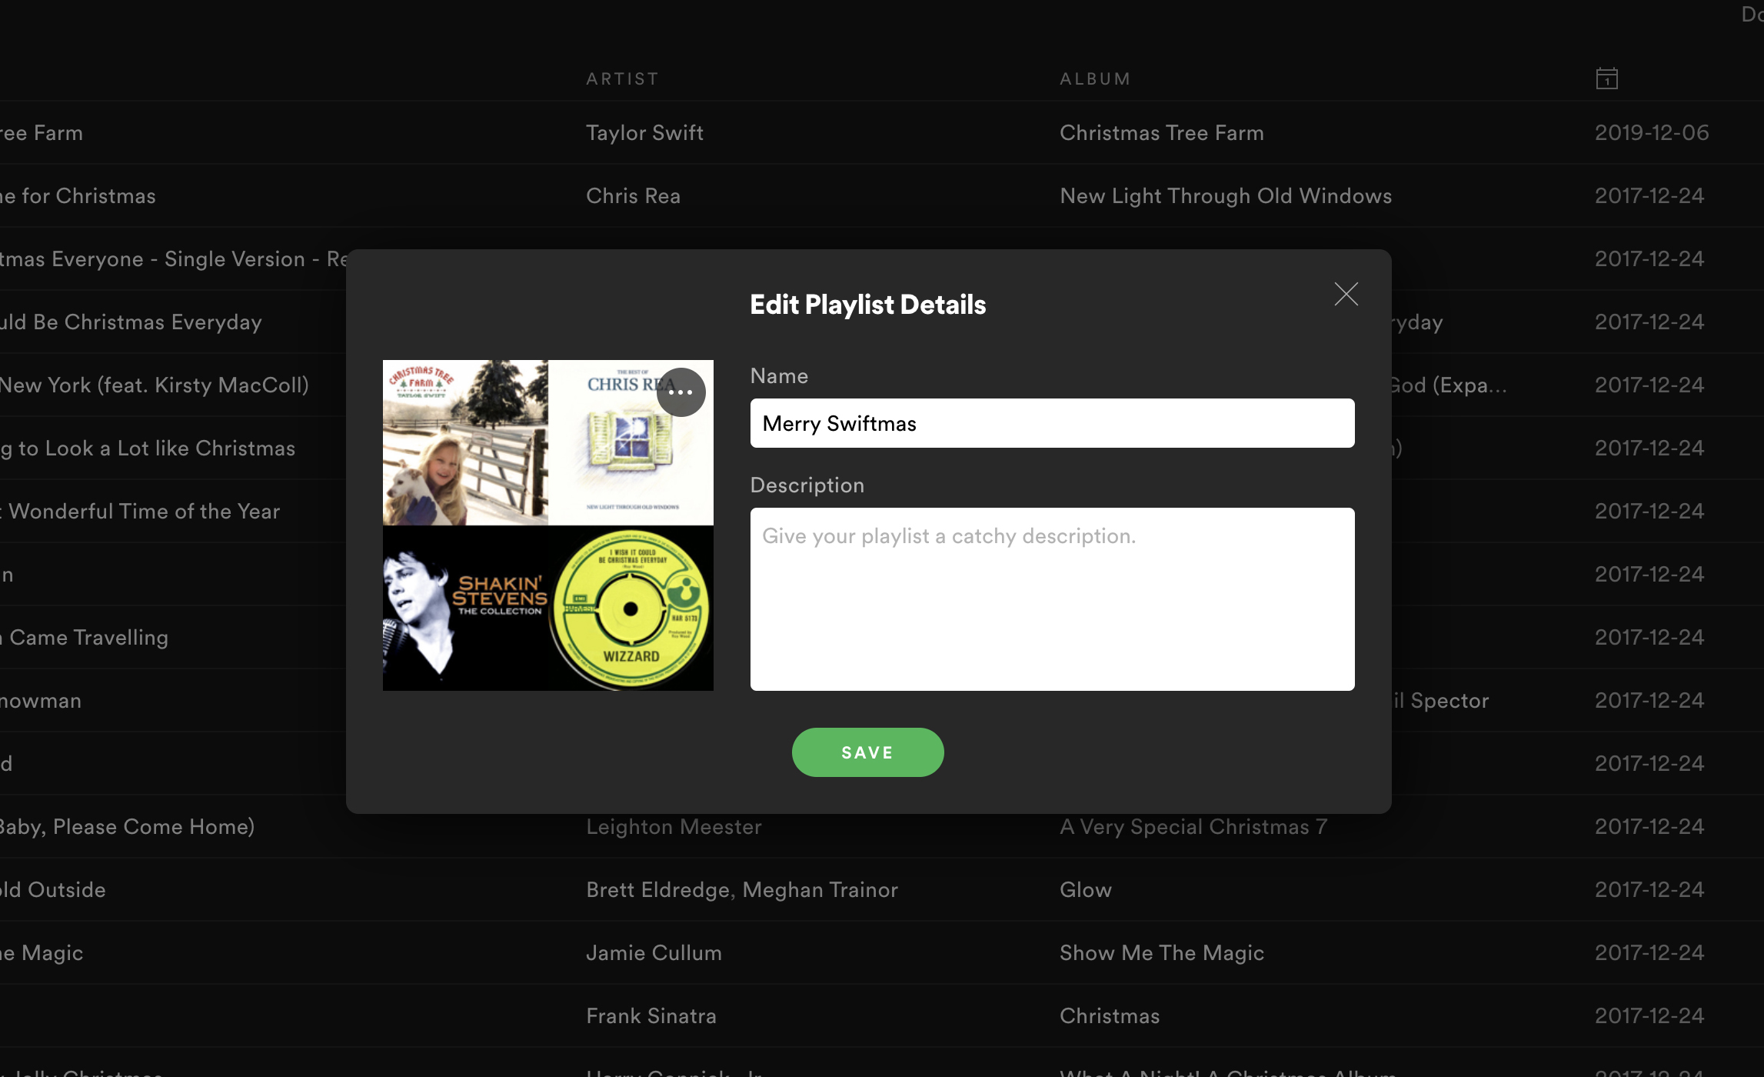
Task: Open the Glow album link
Action: tap(1085, 889)
